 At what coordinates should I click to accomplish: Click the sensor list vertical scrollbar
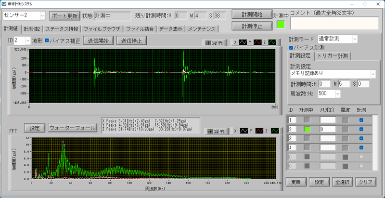(375, 143)
